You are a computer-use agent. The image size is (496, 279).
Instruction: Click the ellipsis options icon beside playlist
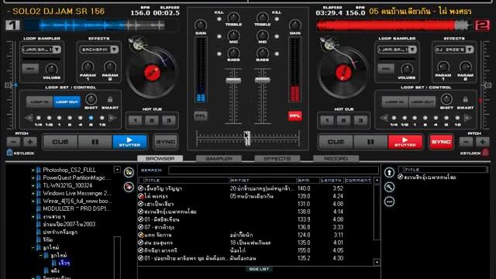point(389,201)
